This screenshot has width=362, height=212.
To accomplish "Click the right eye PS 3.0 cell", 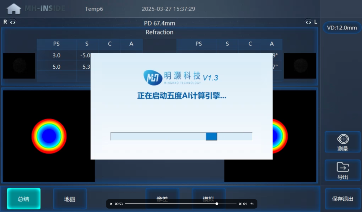I will [x=57, y=55].
